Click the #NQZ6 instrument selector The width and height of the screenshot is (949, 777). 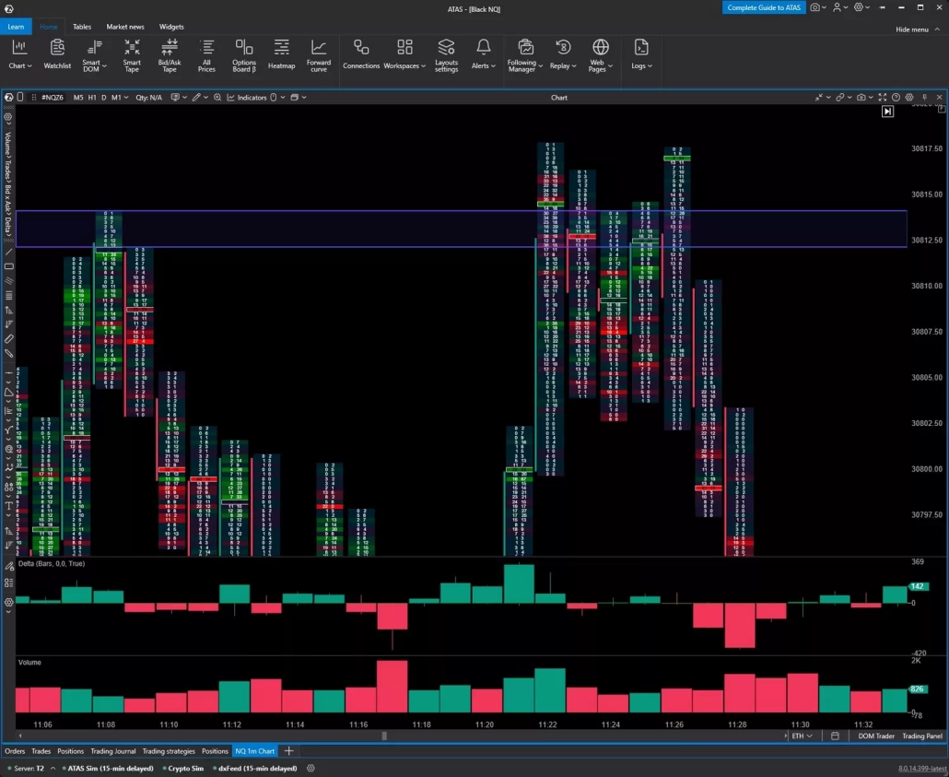click(x=52, y=98)
